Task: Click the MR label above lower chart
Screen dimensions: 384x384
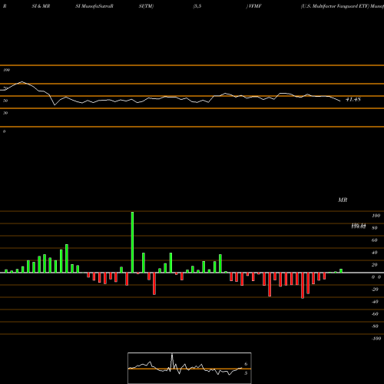Action: pyautogui.click(x=343, y=200)
